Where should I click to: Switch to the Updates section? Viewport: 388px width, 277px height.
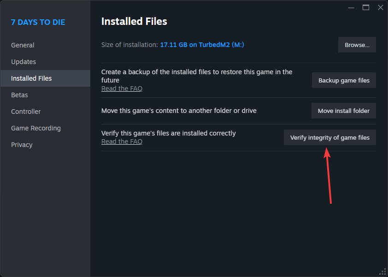[x=24, y=62]
